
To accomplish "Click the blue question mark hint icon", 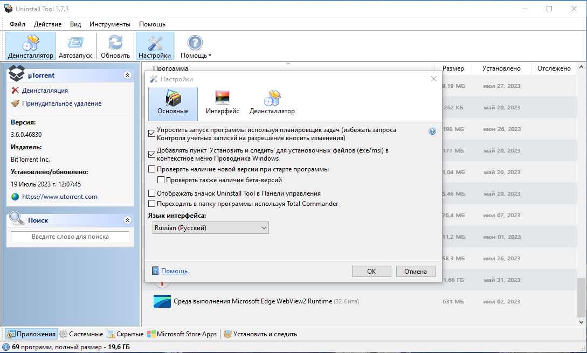I will (x=432, y=131).
